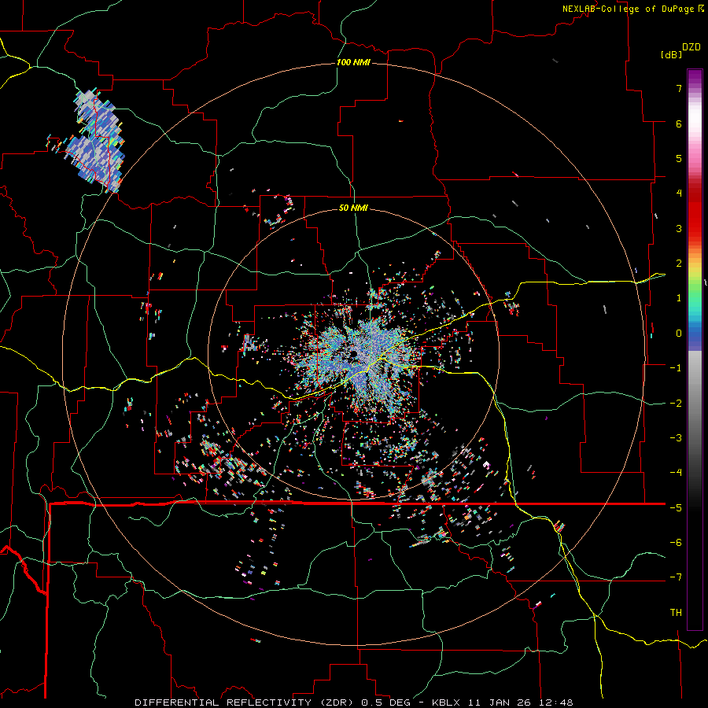Click the 0 value on the scale
This screenshot has width=708, height=708.
pyautogui.click(x=679, y=334)
